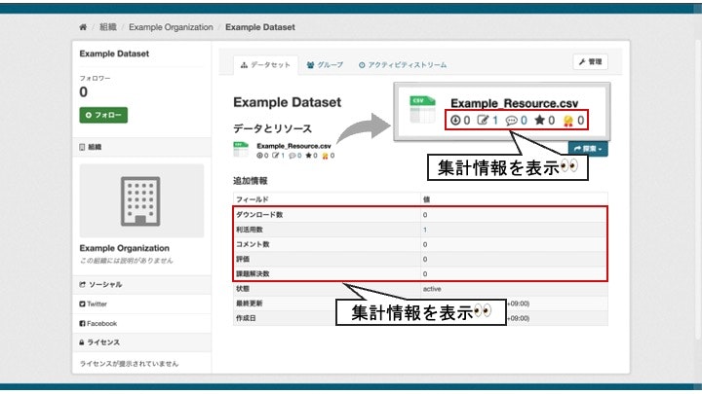Click the star rating icon in callout
This screenshot has width=702, height=394.
539,120
